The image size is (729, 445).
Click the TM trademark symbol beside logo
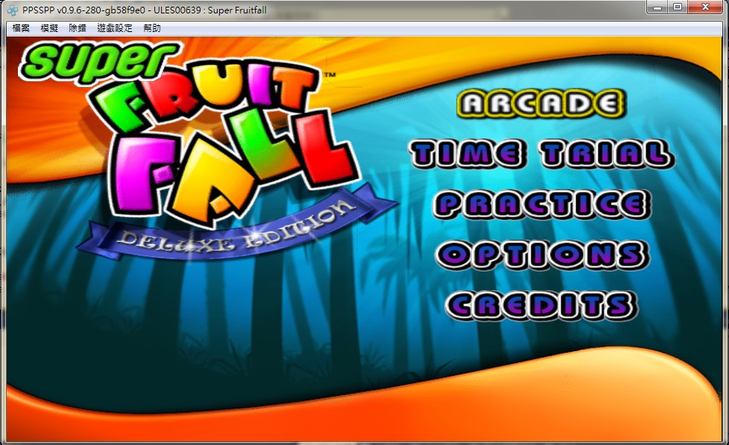pyautogui.click(x=328, y=75)
